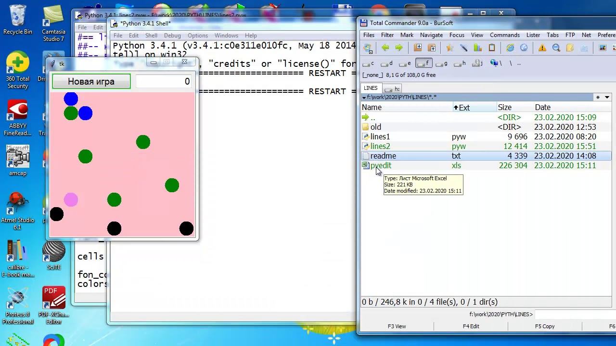This screenshot has height=346, width=616.
Task: Open Commands menu in Total Commander
Action: pyautogui.click(x=505, y=35)
